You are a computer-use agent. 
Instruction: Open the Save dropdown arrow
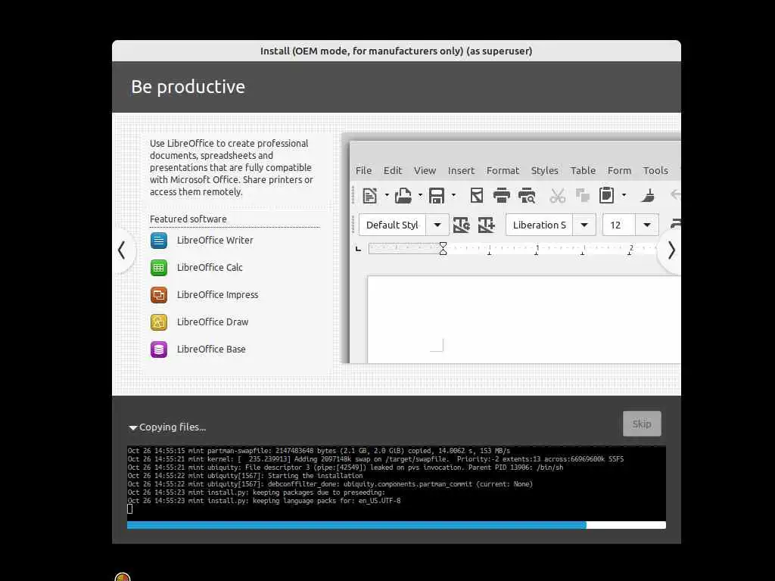pos(453,195)
